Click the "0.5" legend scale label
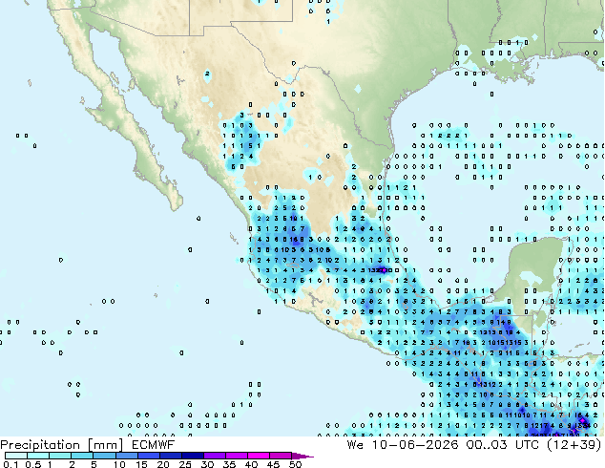 (33, 464)
